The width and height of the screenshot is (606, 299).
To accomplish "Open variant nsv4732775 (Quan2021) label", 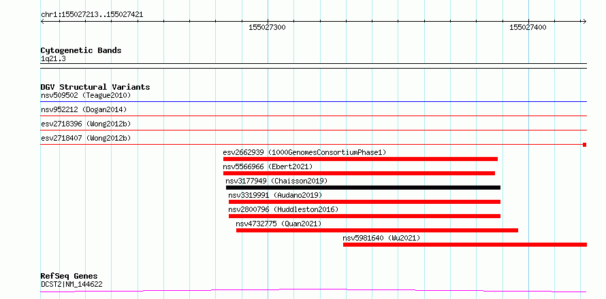I will pos(278,224).
